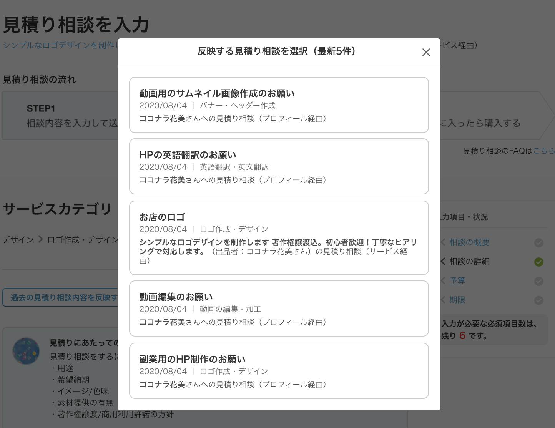Image resolution: width=555 pixels, height=428 pixels.
Task: Pick the 動画編集のお願い consultation
Action: click(279, 309)
